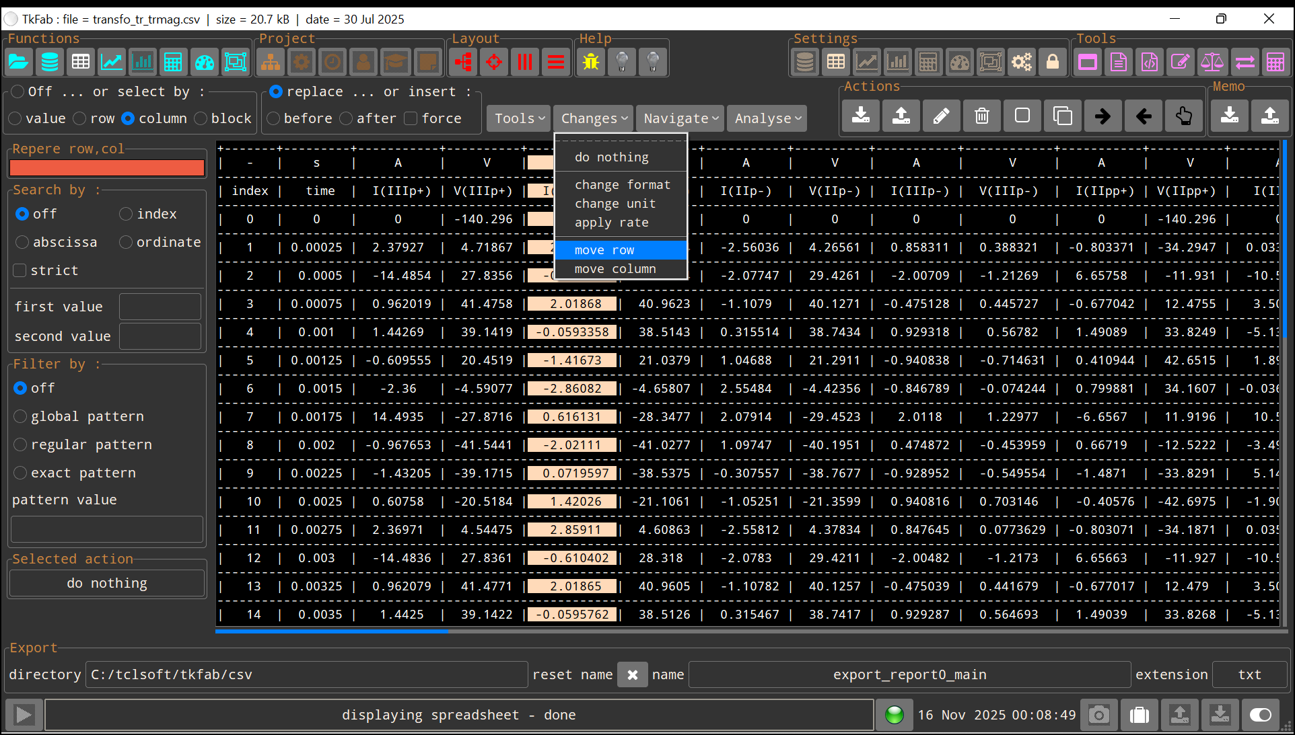Open the line chart function
1295x735 pixels.
click(112, 63)
